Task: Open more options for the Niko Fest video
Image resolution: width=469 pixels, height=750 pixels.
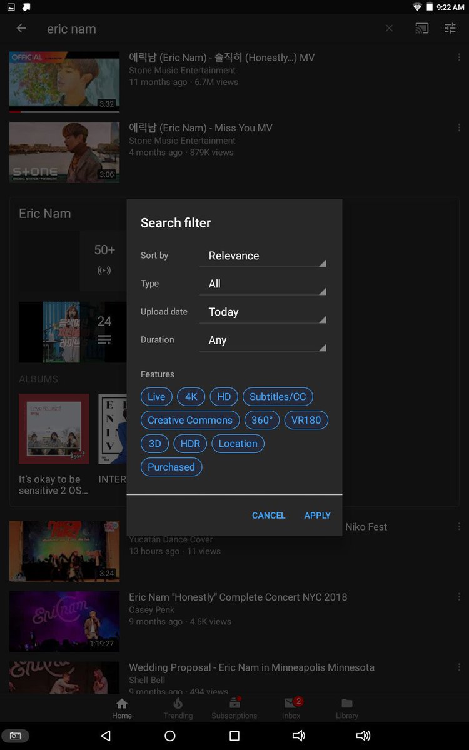Action: (459, 527)
